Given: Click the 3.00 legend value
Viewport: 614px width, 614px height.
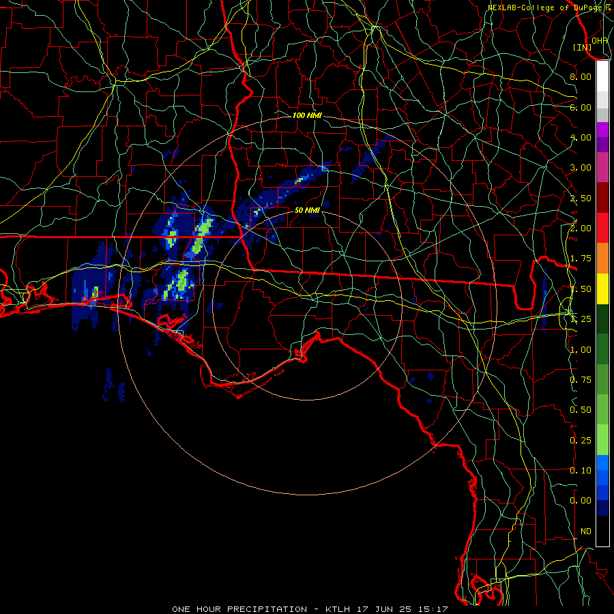Looking at the screenshot, I should [581, 168].
